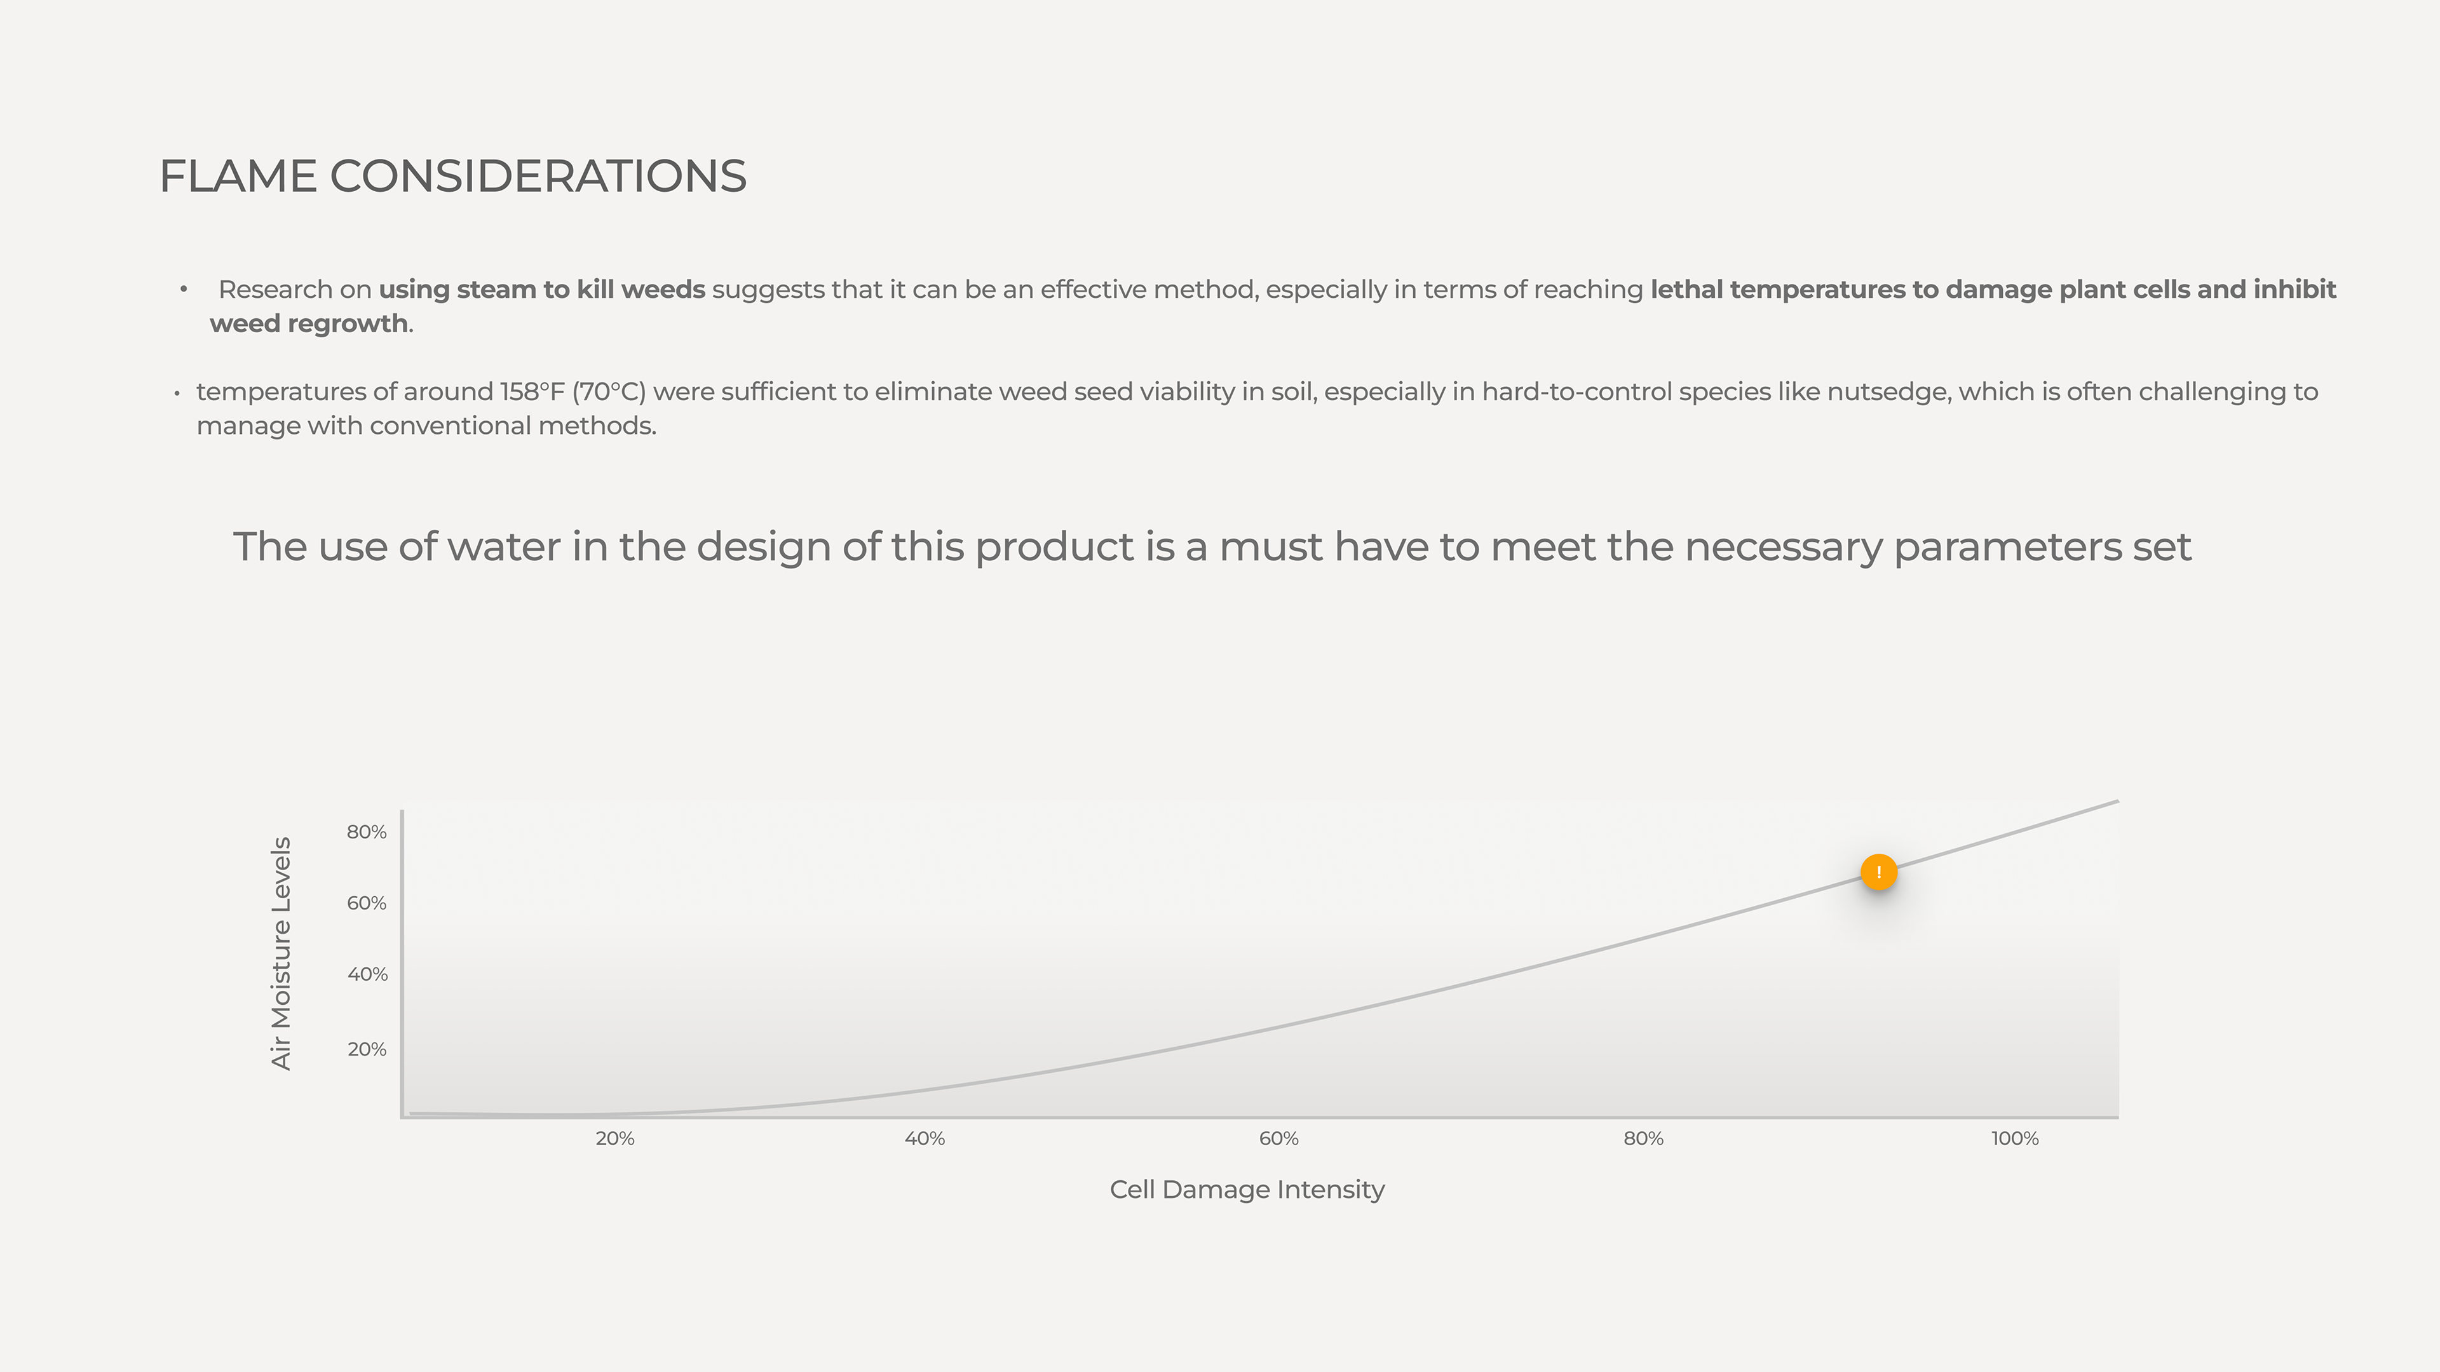
Task: Click the 40% tick on the Air Moisture axis
Action: click(367, 974)
